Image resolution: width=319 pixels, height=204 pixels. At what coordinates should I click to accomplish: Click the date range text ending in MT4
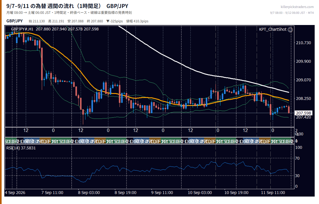click(x=292, y=13)
